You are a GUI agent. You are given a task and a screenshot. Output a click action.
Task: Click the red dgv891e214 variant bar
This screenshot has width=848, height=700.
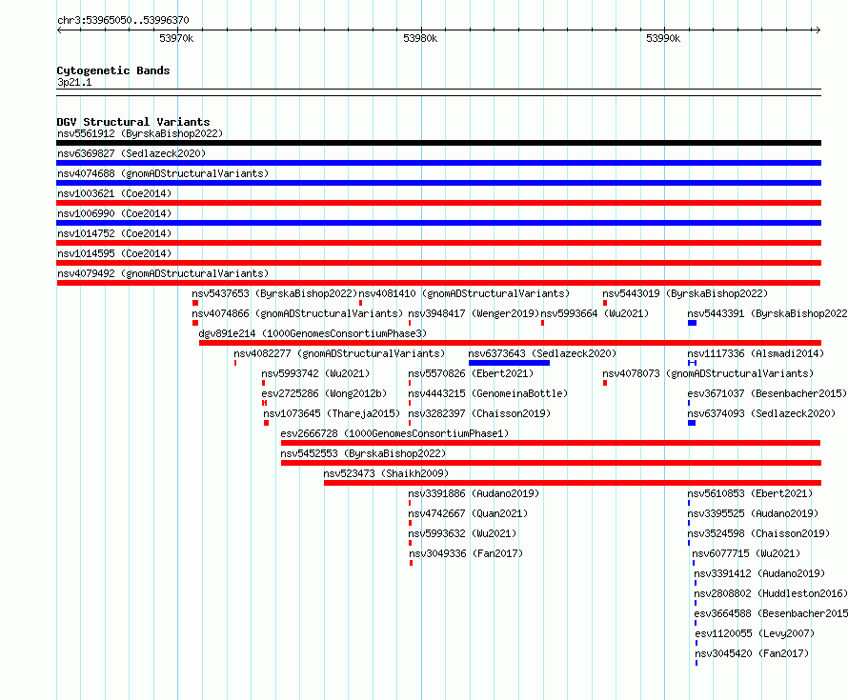510,343
